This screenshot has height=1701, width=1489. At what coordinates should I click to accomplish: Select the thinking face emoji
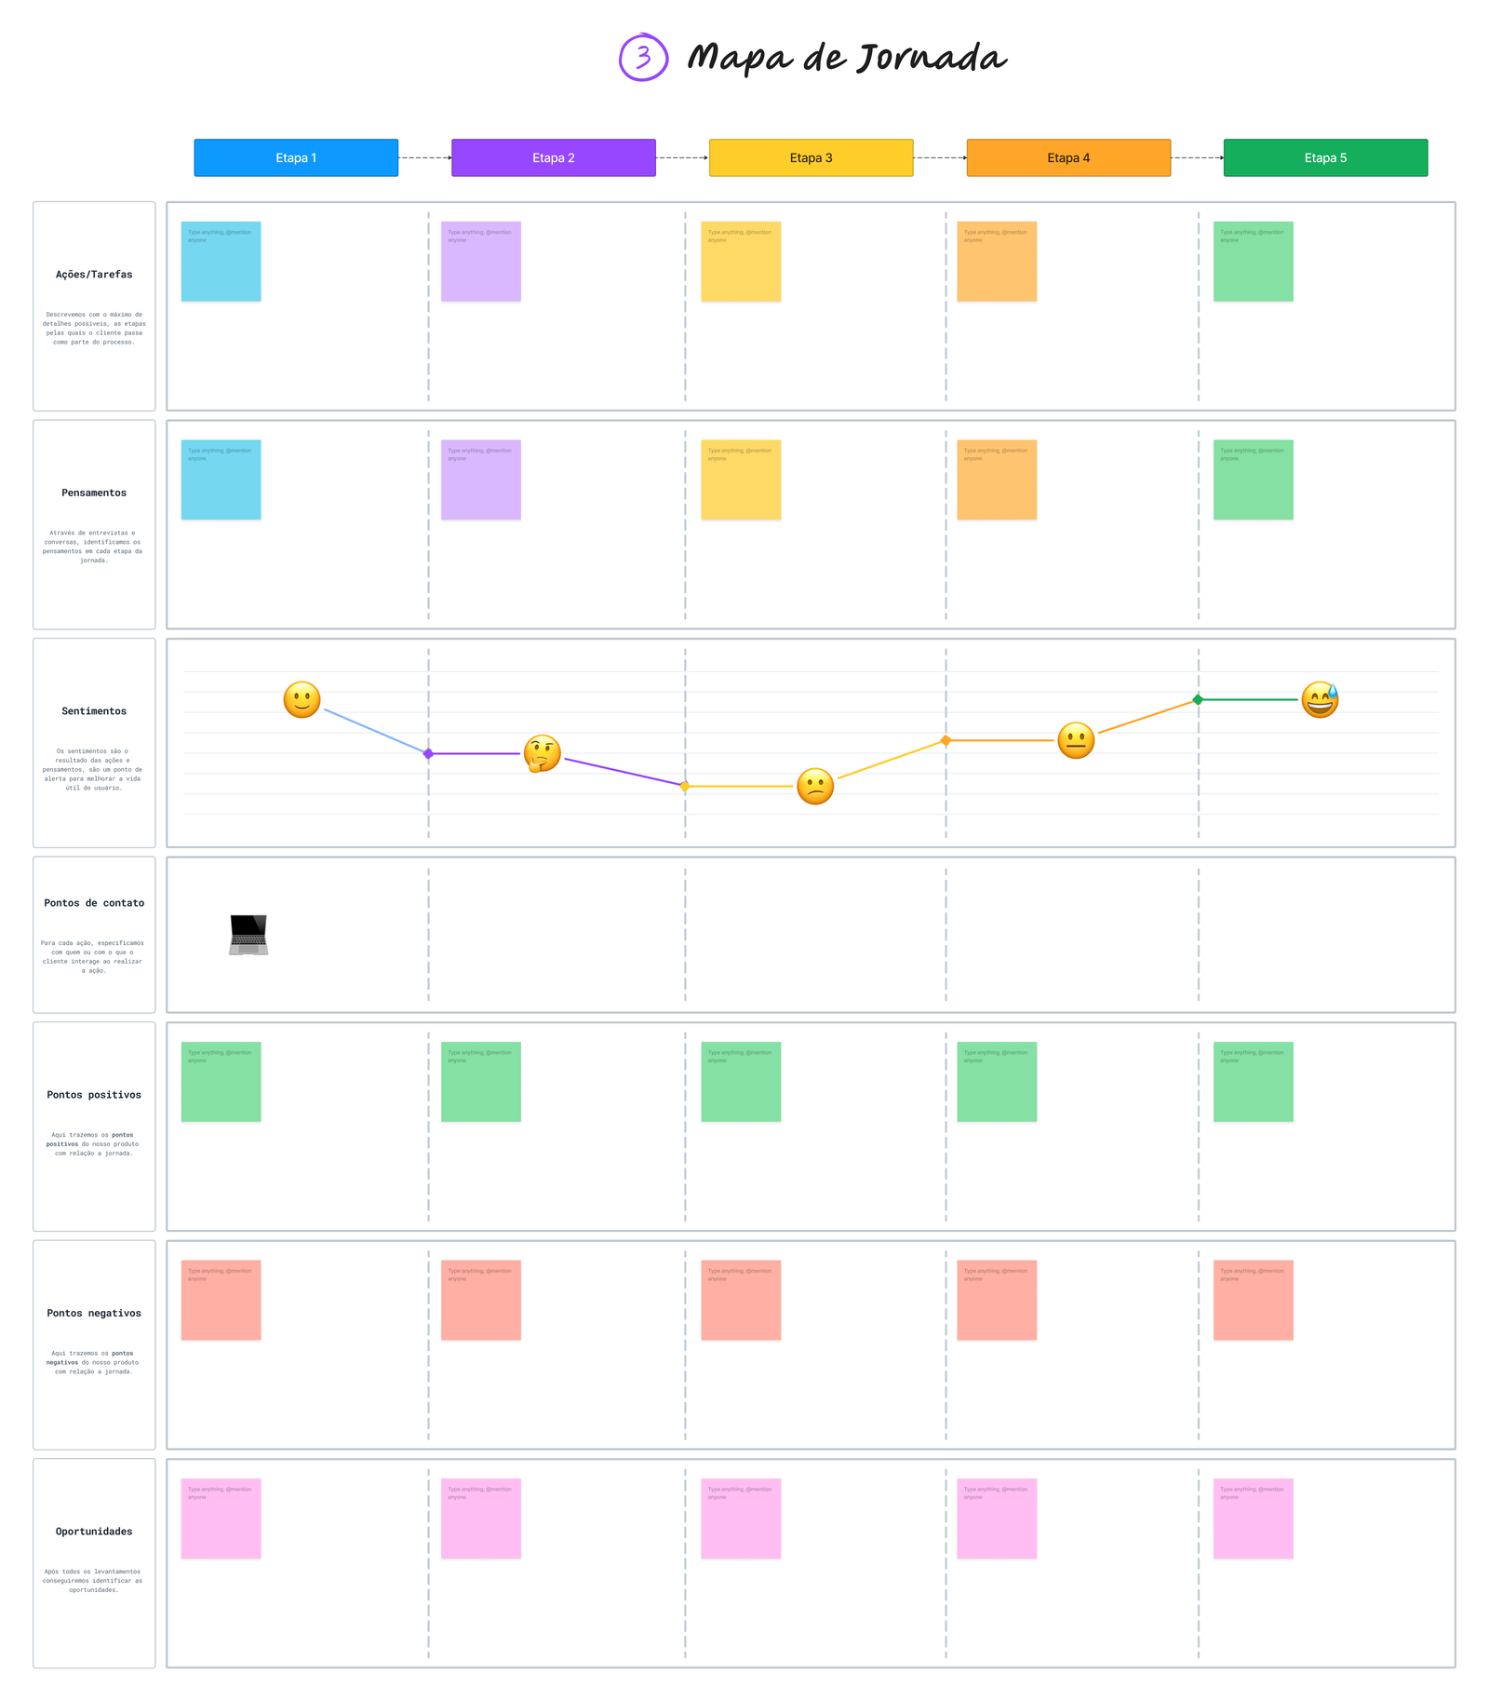pos(542,753)
